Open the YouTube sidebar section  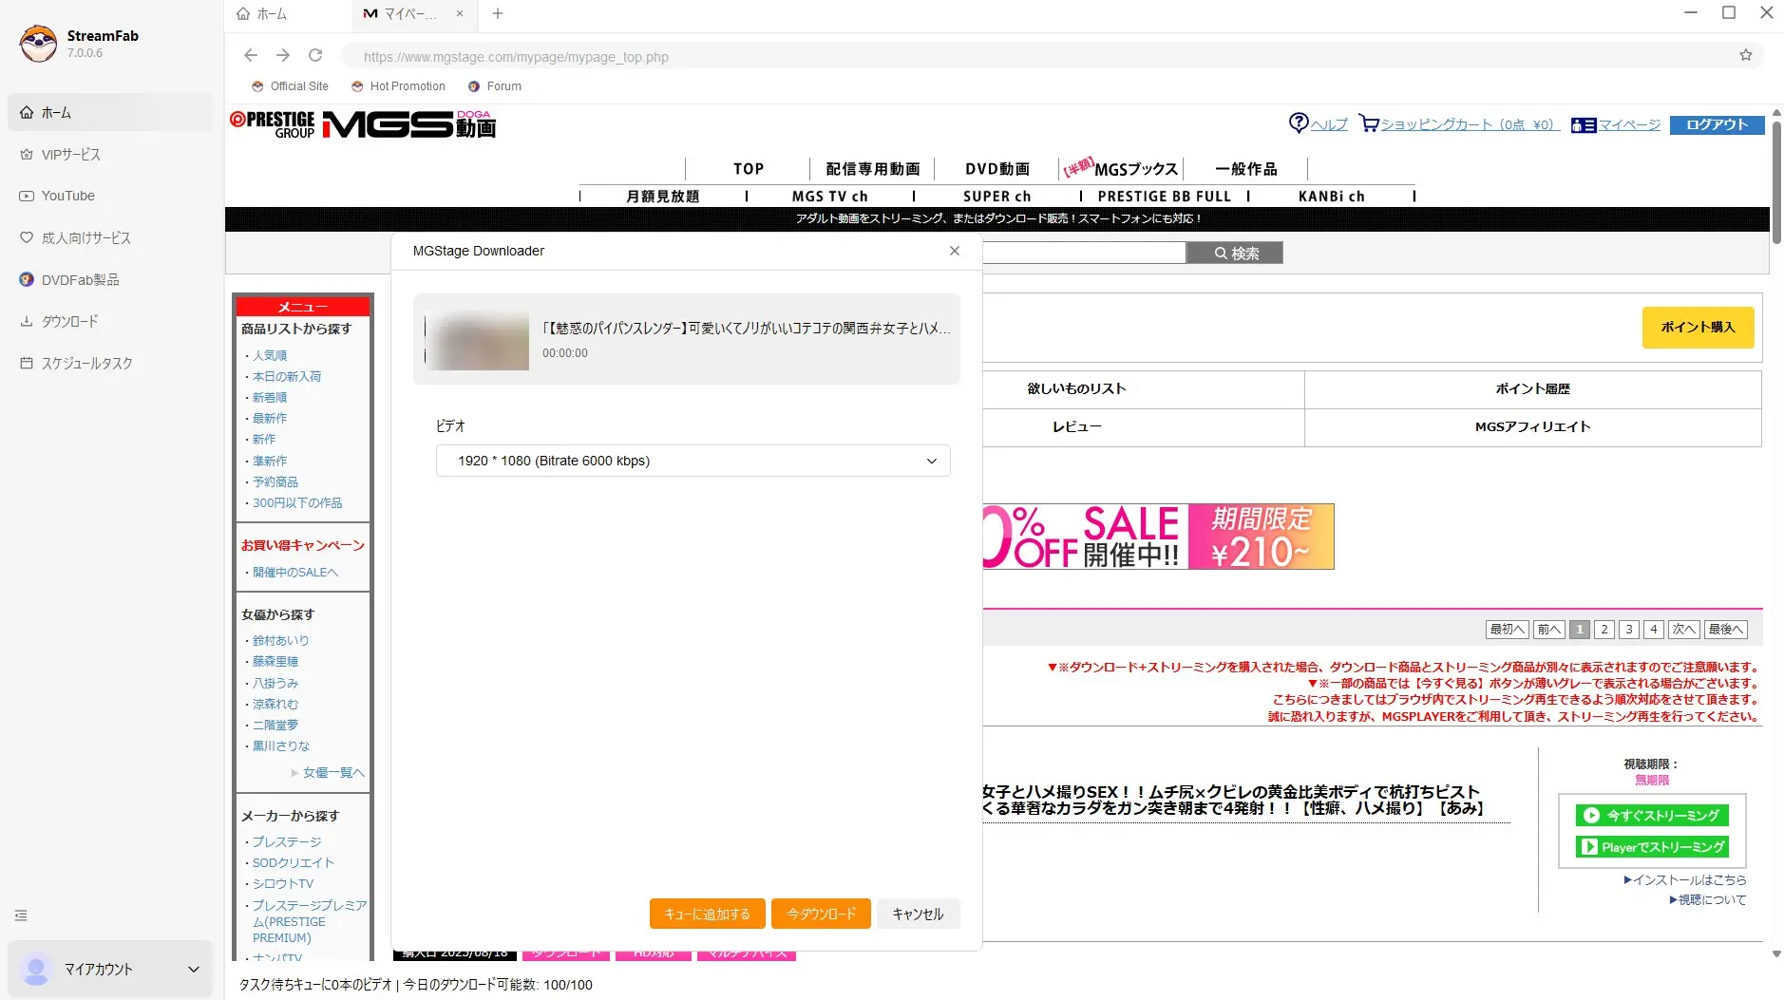click(110, 196)
